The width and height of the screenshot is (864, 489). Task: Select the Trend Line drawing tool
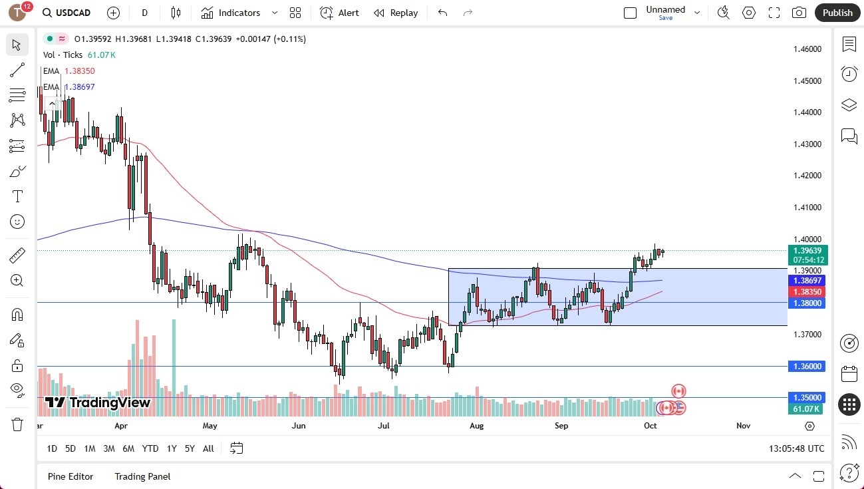pos(17,70)
